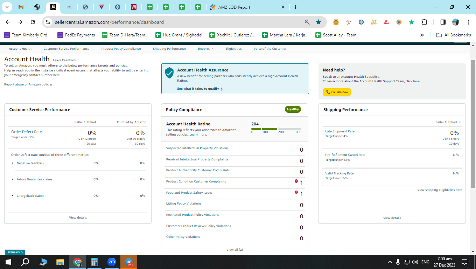The width and height of the screenshot is (476, 269).
Task: Expand See what it takes to qualify
Action: pos(200,89)
